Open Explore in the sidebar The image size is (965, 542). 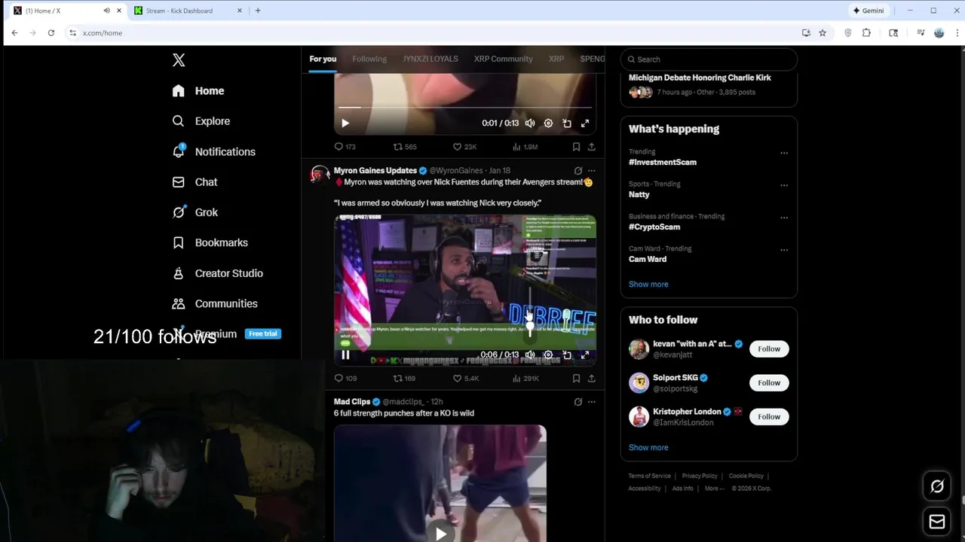pyautogui.click(x=201, y=121)
